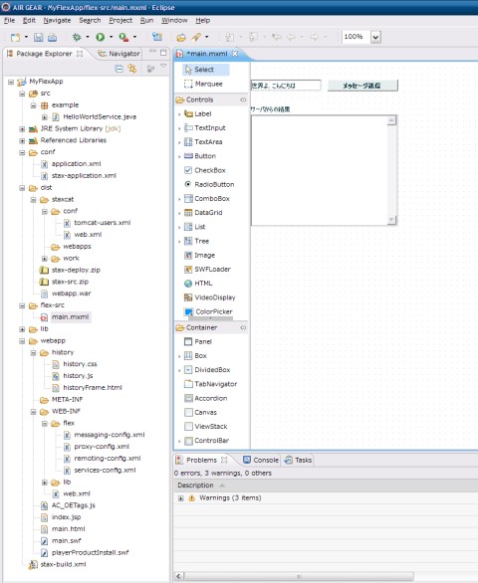Pick the TextInput control from palette
Image resolution: width=478 pixels, height=583 pixels.
click(205, 128)
